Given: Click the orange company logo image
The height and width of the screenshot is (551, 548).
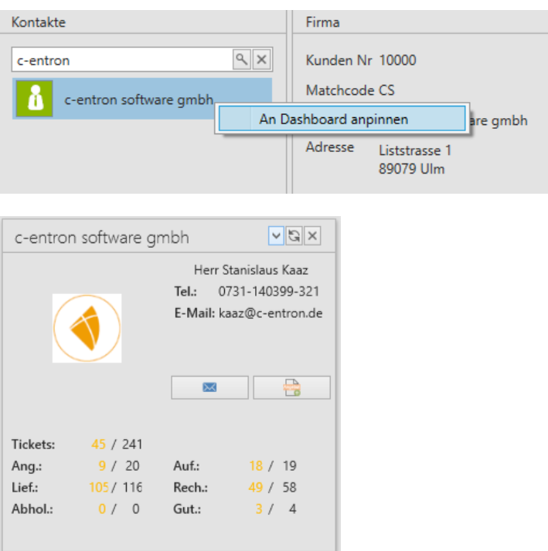Looking at the screenshot, I should point(87,328).
